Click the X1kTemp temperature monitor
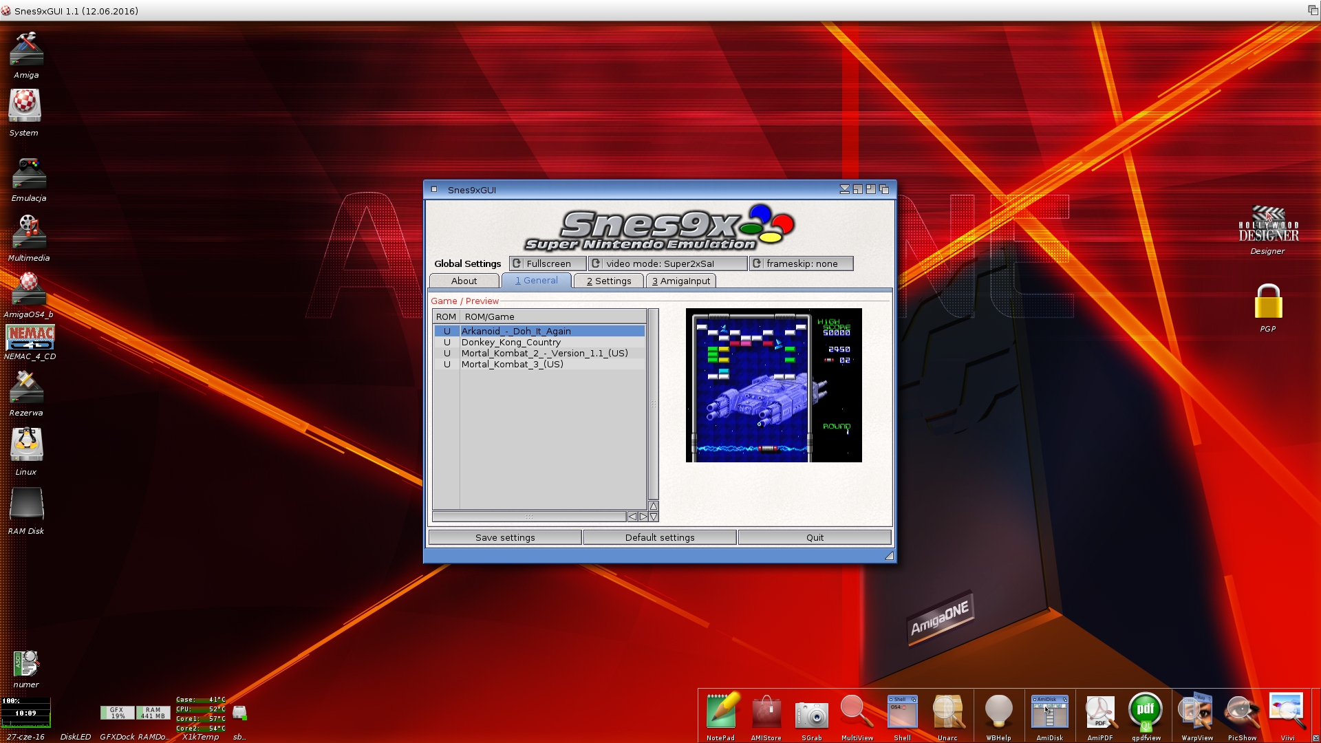The width and height of the screenshot is (1321, 743). [200, 713]
